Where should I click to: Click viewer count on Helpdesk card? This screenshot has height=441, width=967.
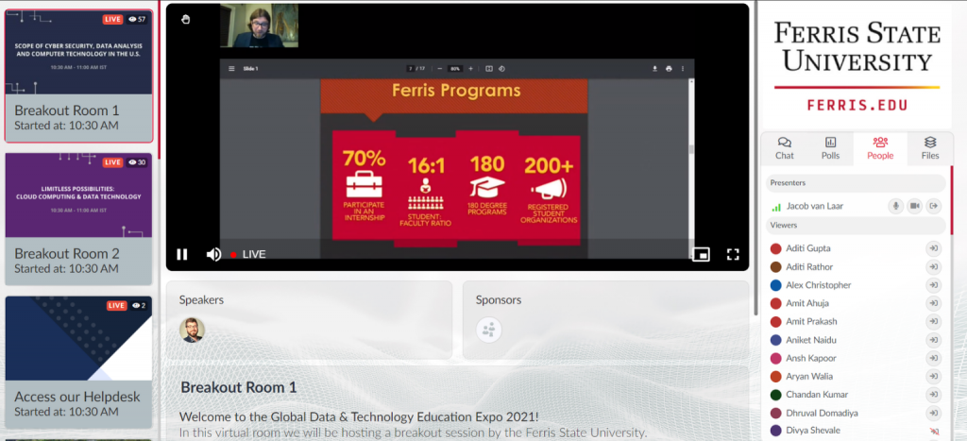pos(139,305)
